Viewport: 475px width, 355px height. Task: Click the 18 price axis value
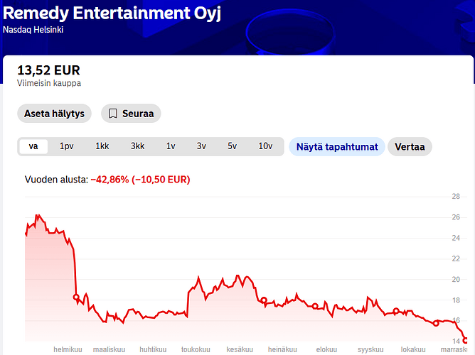[456, 300]
